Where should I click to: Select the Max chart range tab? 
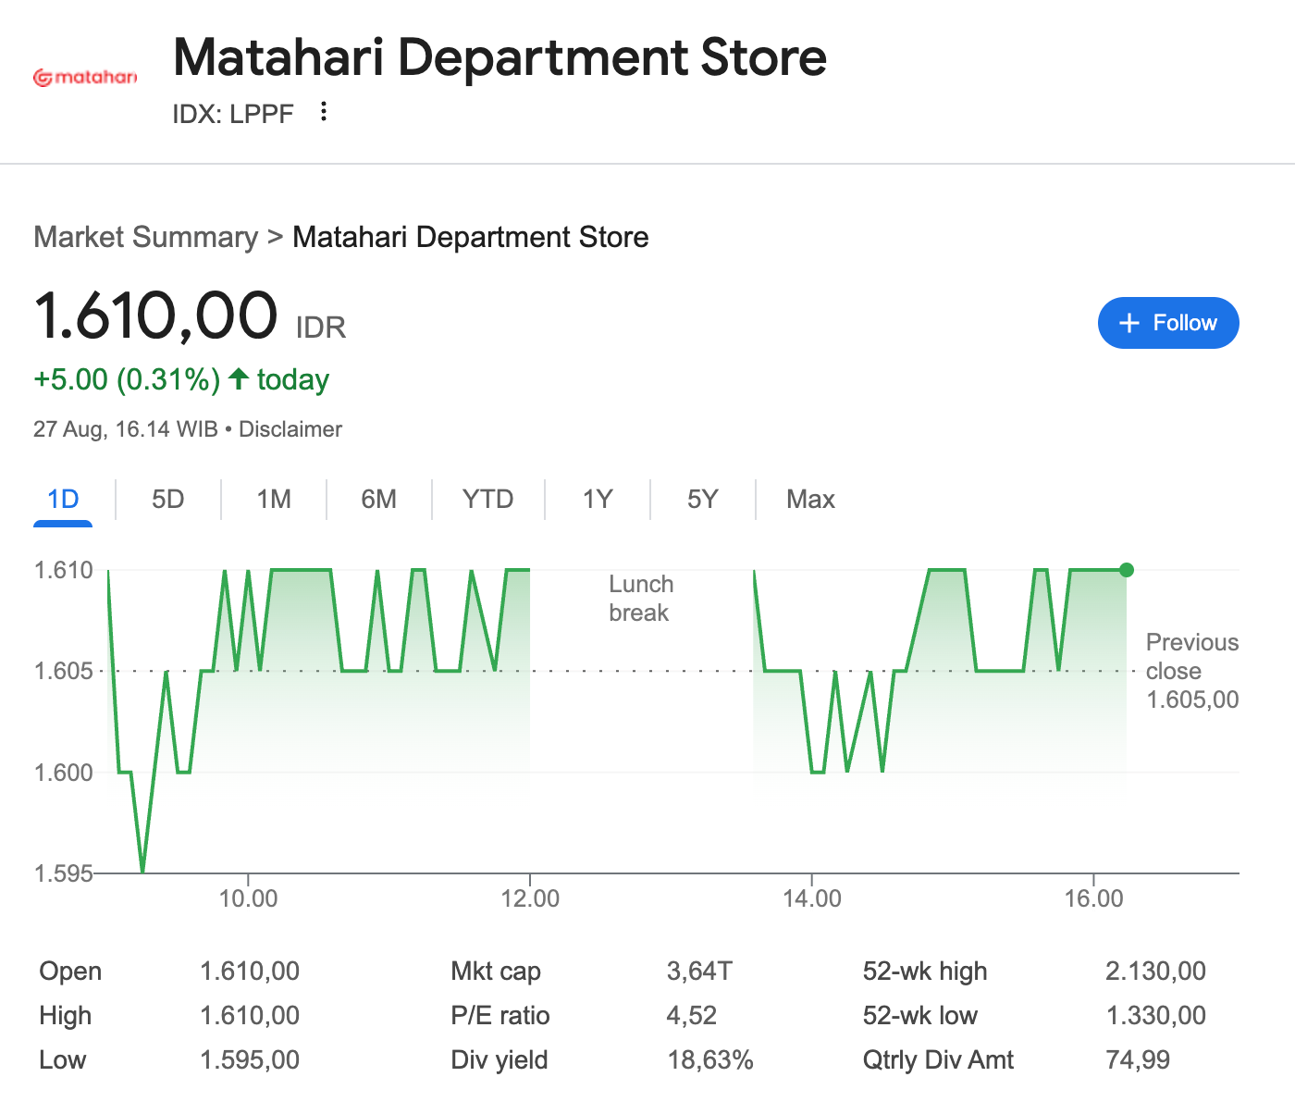[810, 500]
